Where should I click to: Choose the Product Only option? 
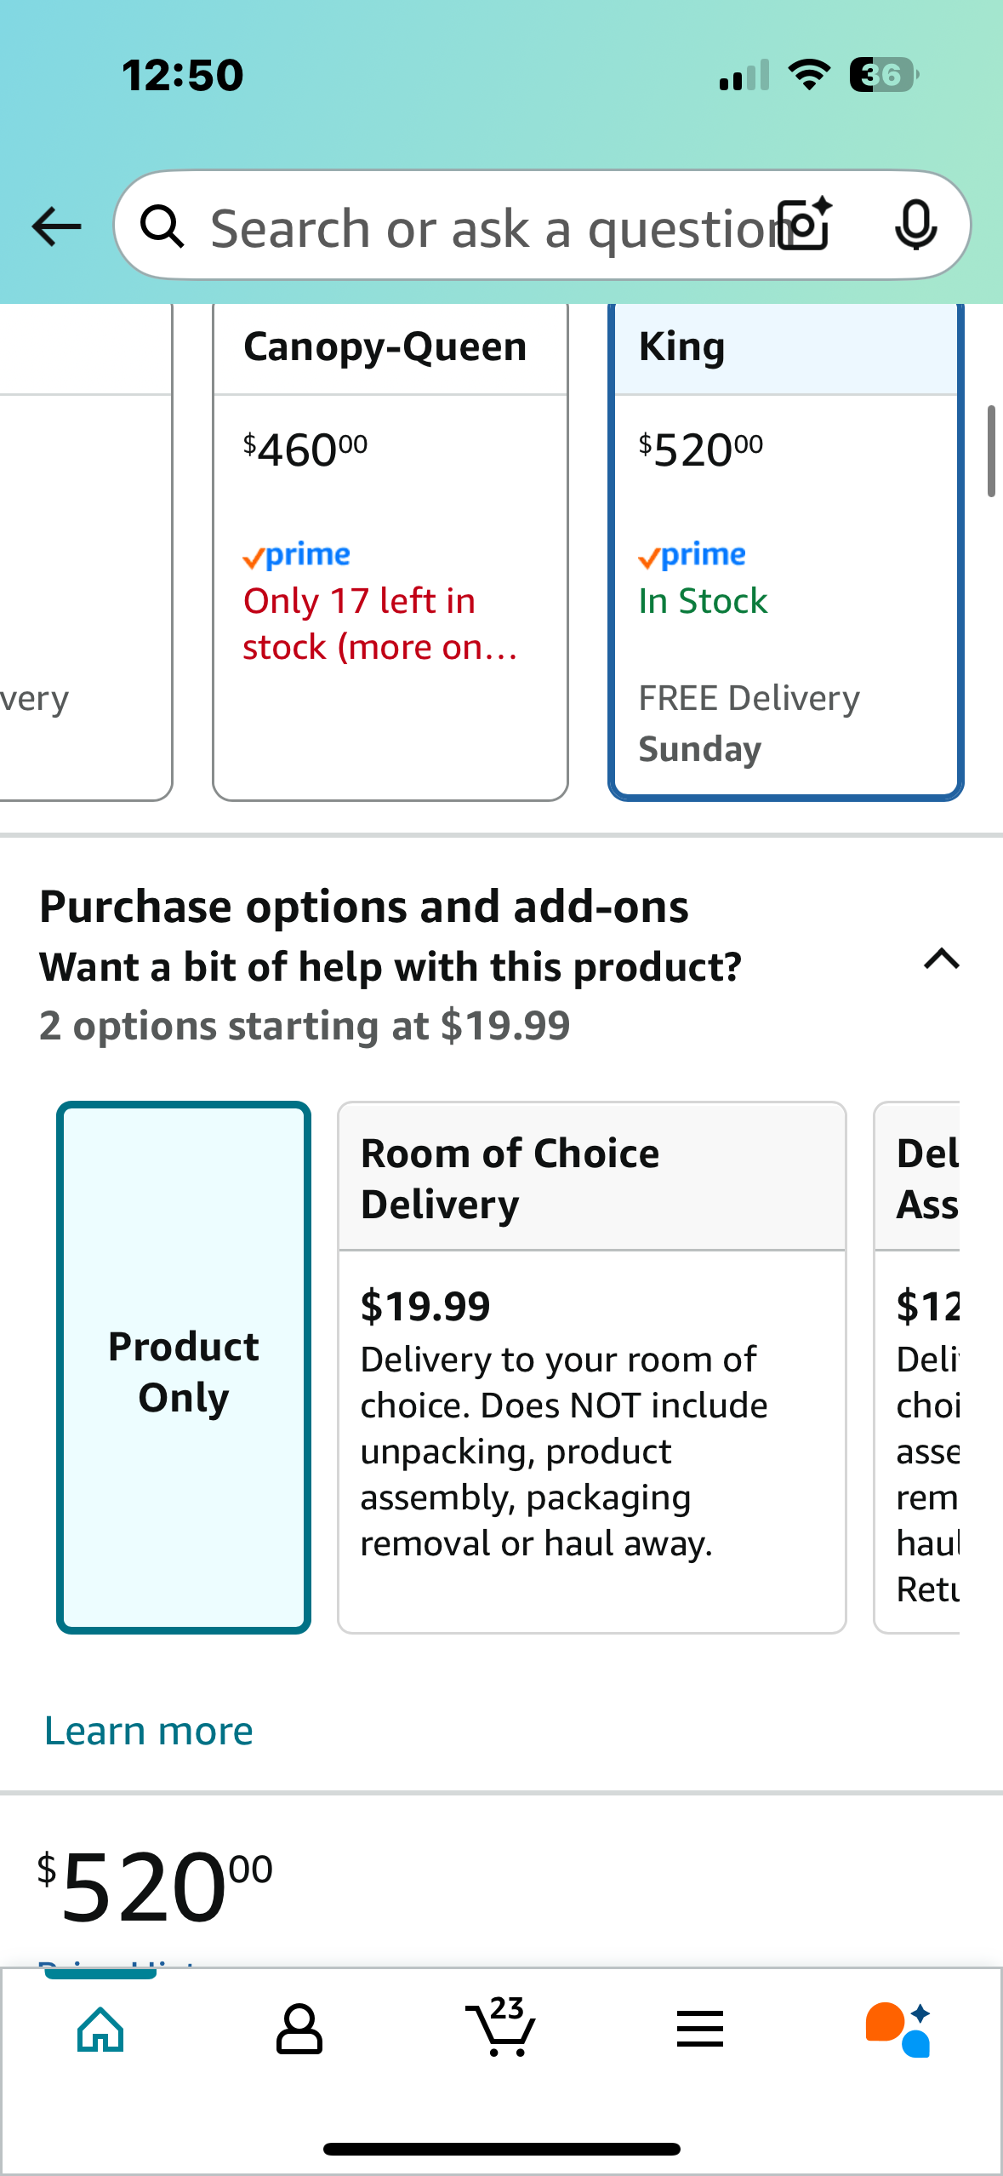pos(184,1367)
